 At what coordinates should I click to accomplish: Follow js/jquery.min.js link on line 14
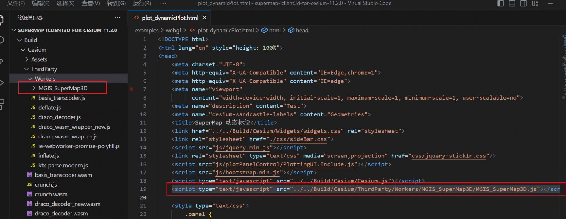[242, 148]
